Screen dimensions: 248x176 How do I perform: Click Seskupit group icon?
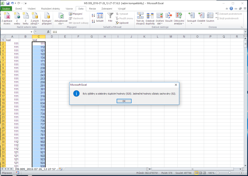click(191, 16)
